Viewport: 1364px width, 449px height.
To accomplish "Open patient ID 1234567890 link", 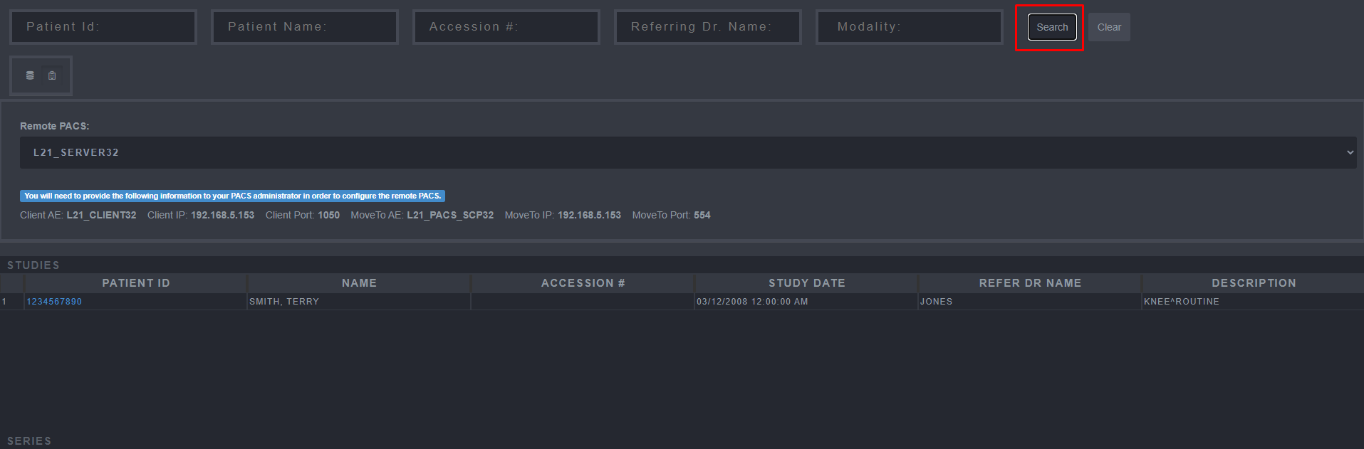I will point(54,302).
